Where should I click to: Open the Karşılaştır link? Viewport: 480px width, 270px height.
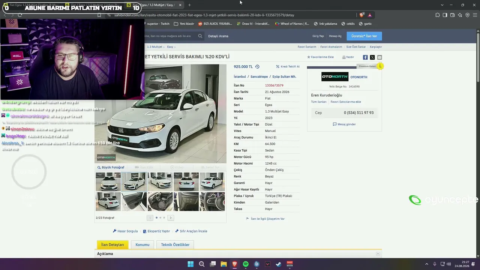(376, 47)
